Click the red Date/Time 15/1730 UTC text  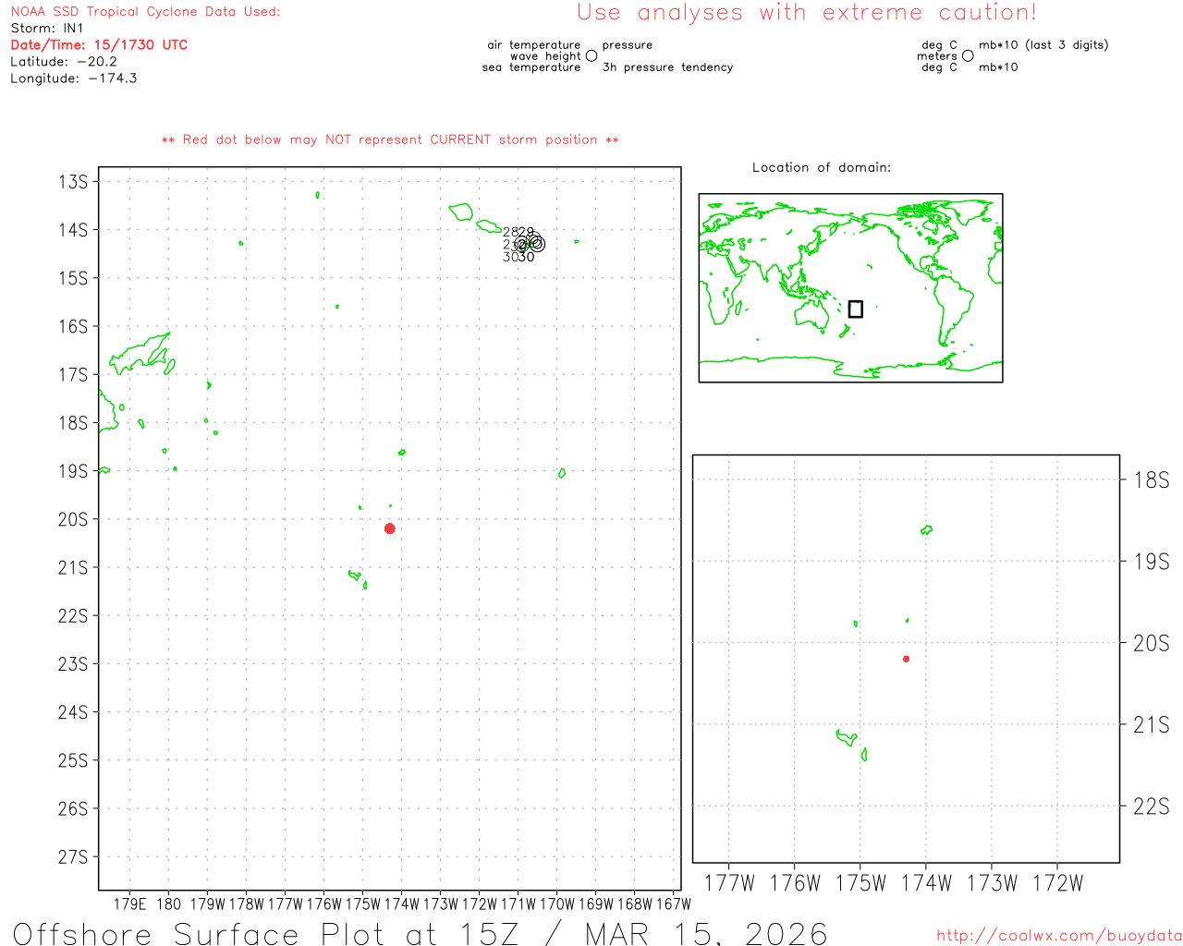tap(99, 45)
